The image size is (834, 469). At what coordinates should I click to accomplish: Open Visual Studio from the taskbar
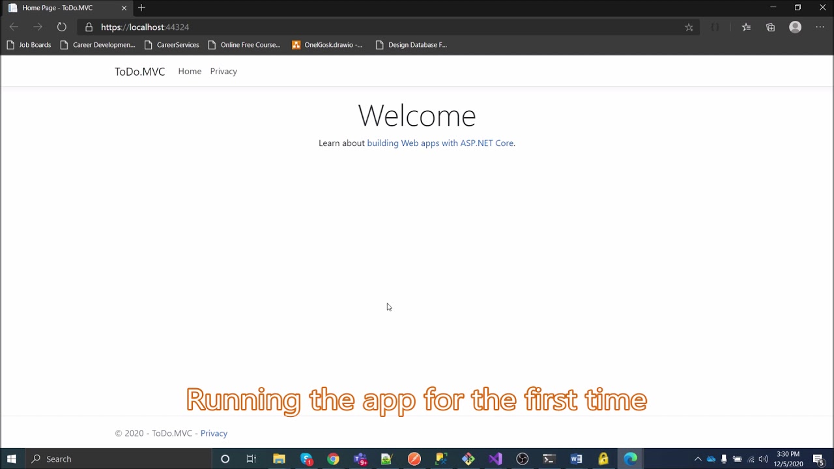tap(495, 459)
